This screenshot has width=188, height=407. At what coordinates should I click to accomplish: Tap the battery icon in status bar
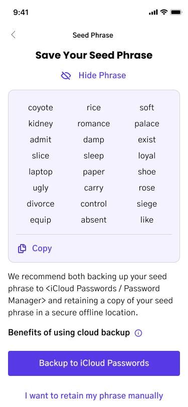(x=176, y=12)
